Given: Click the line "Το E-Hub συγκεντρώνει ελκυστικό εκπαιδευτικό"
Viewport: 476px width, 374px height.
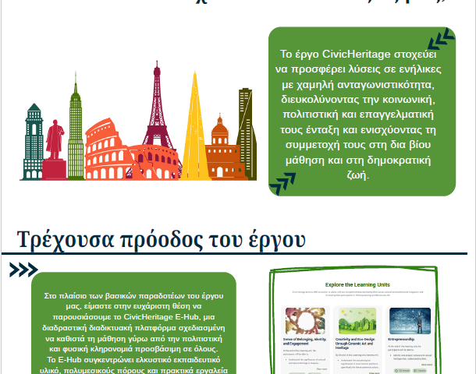Looking at the screenshot, I should [133, 360].
